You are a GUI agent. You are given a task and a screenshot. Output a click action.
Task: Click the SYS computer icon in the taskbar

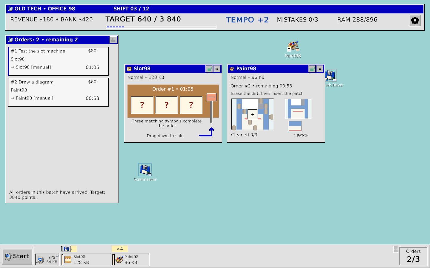coord(40,260)
